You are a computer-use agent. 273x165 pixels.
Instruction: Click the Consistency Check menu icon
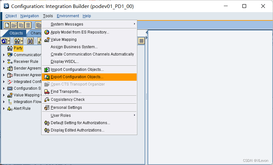47,100
